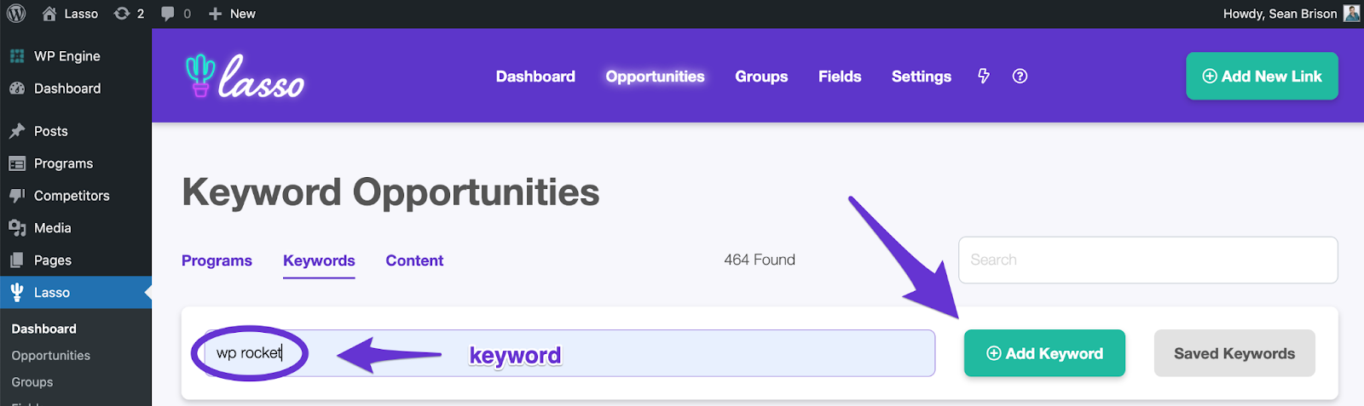Go to Groups in Lasso header
This screenshot has width=1364, height=406.
pyautogui.click(x=761, y=76)
